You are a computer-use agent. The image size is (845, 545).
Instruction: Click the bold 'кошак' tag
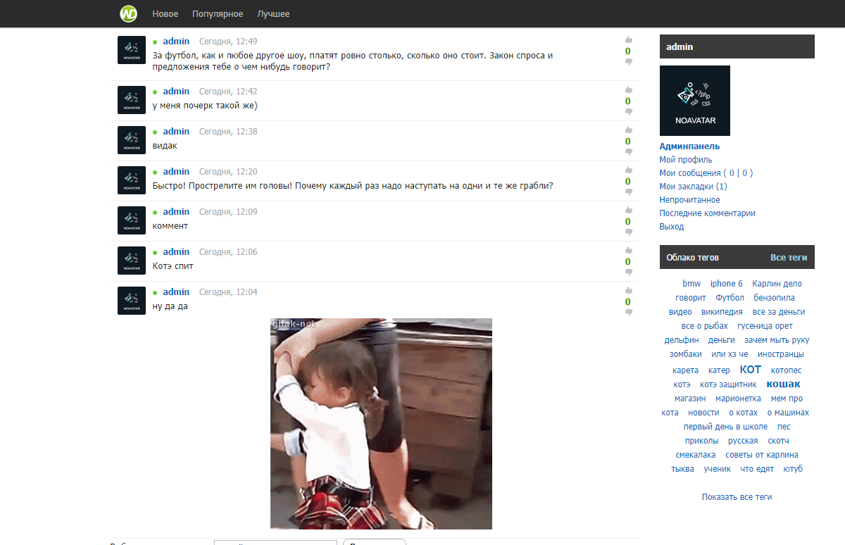click(x=783, y=384)
